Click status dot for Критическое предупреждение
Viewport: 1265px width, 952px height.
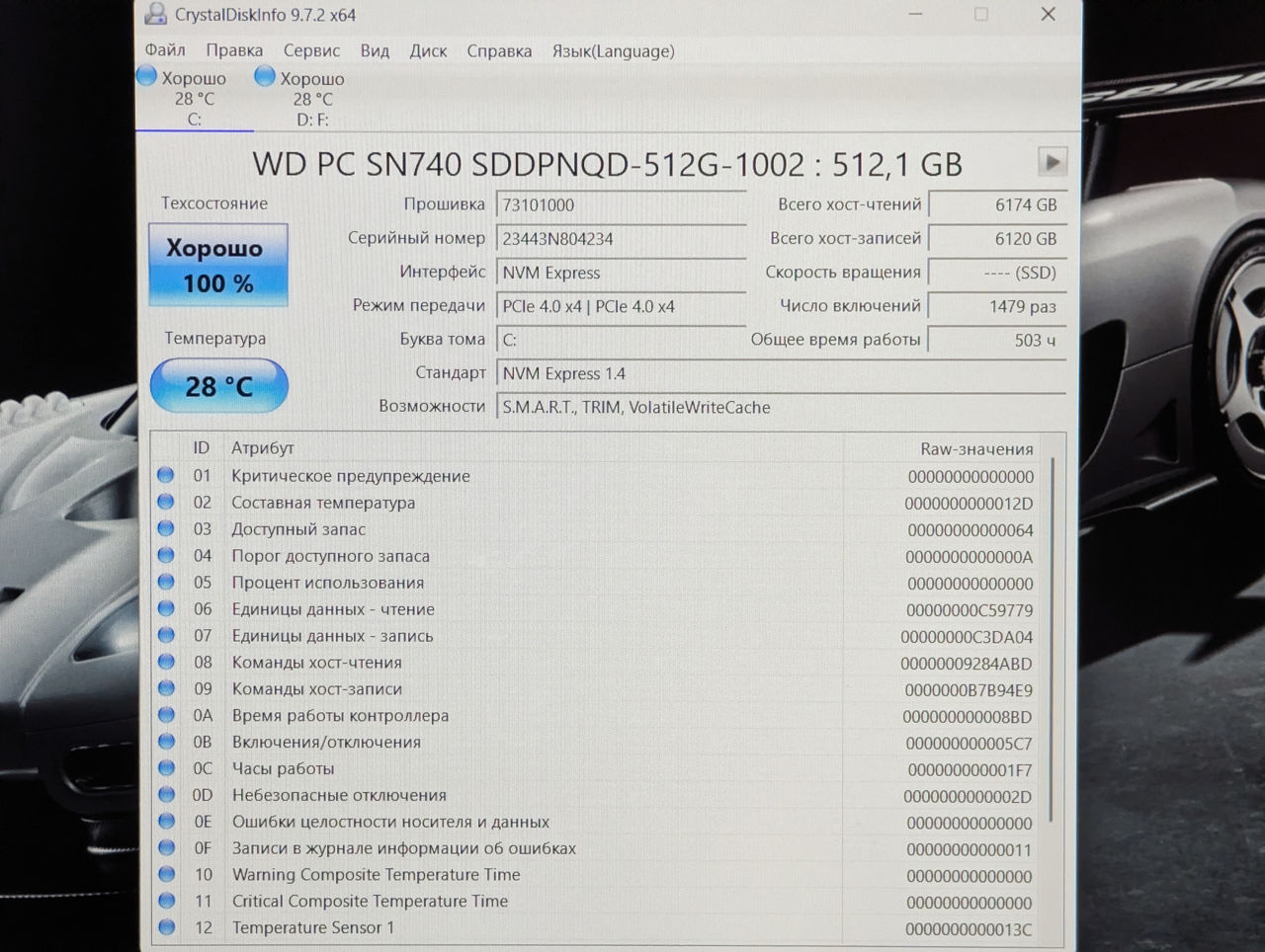pos(166,475)
